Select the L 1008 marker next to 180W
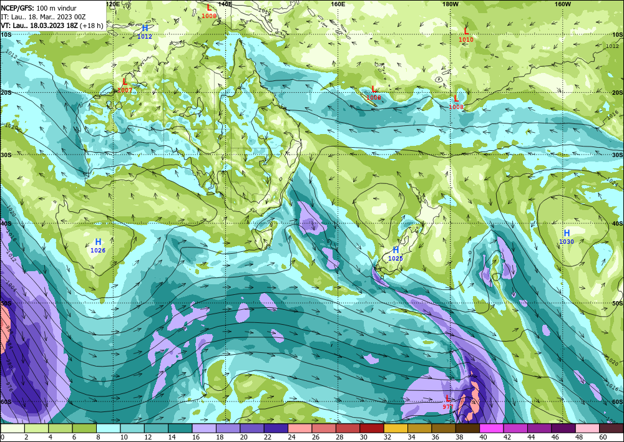The image size is (624, 442). pyautogui.click(x=456, y=102)
